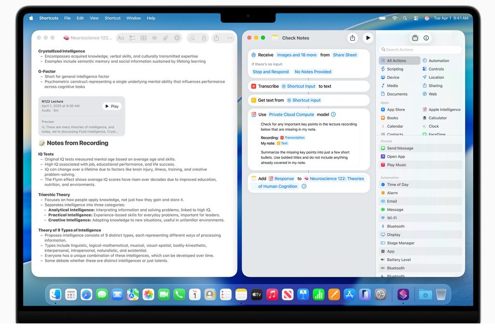The height and width of the screenshot is (329, 495).
Task: Select the checklist icon in Notes toolbar
Action: 132,38
